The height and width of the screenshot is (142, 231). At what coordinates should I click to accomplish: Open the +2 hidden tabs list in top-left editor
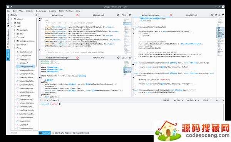coord(124,15)
